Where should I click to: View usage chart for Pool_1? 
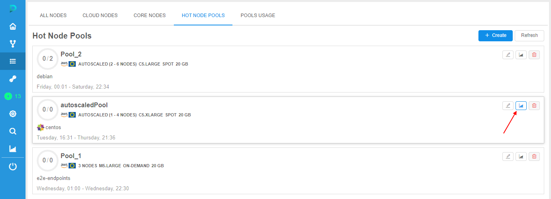[521, 156]
